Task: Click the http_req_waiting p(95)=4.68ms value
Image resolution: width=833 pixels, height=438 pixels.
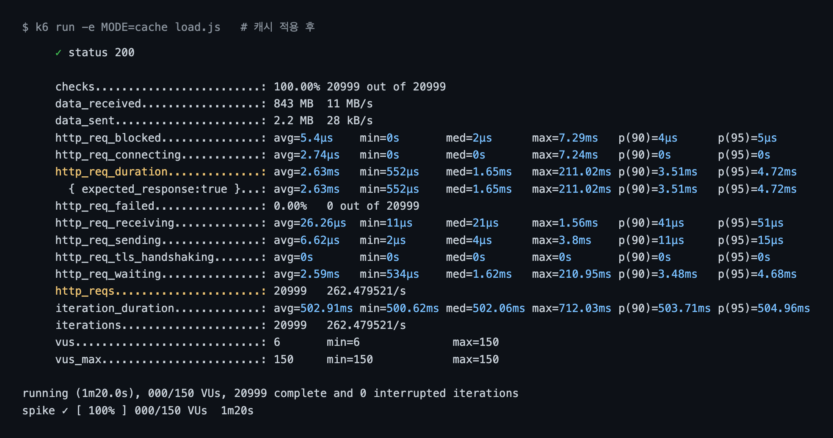Action: 757,274
